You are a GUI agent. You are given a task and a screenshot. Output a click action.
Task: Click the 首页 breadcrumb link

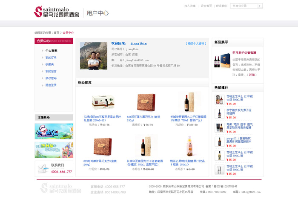(x=56, y=33)
